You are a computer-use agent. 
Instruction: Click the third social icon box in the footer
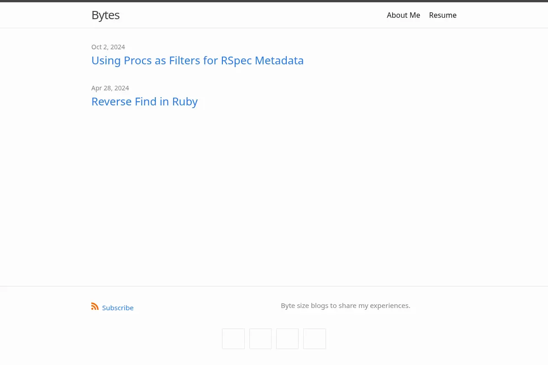point(287,339)
